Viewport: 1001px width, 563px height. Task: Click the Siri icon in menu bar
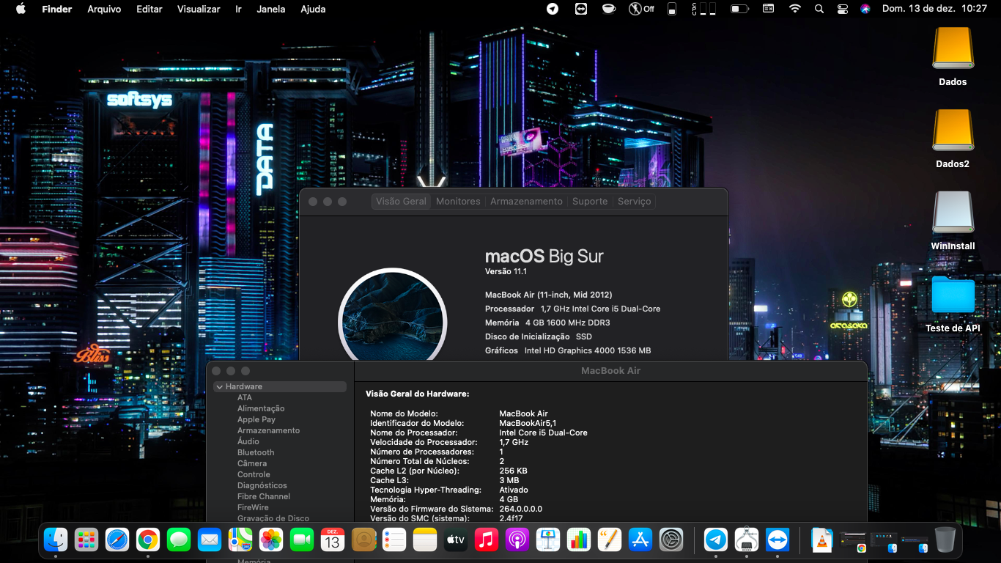click(865, 9)
